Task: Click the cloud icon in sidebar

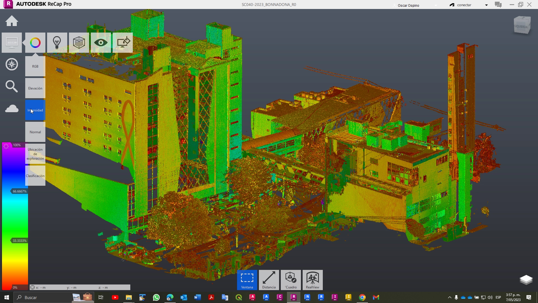Action: pos(12,108)
